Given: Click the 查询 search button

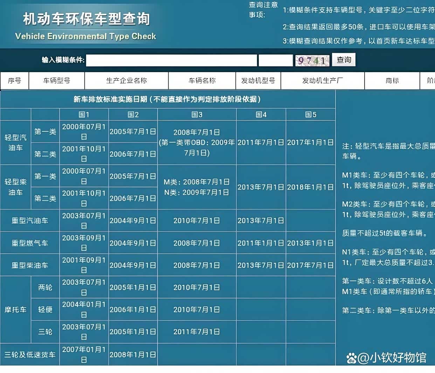Looking at the screenshot, I should tap(344, 60).
